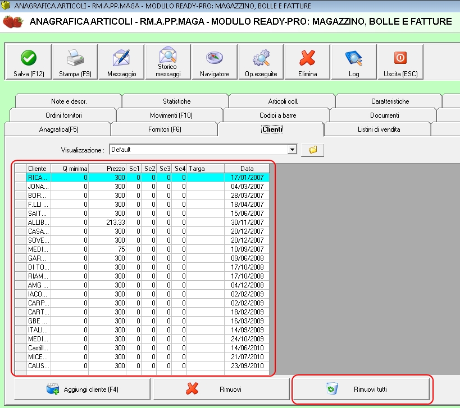Click the recycle bin icon on Rimuovi tutti

332,389
